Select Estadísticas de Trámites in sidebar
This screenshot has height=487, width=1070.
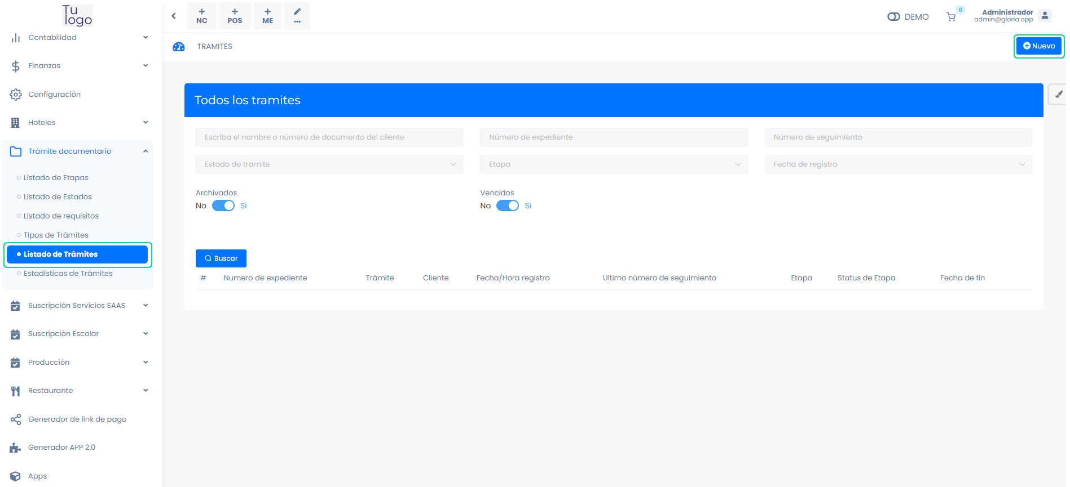[x=68, y=274]
